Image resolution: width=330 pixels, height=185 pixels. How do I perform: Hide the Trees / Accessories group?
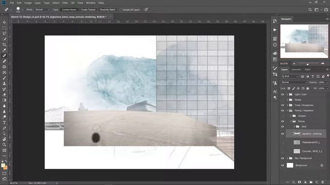coord(283,105)
